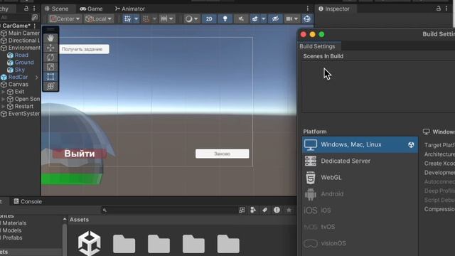The height and width of the screenshot is (256, 455).
Task: Toggle hidden objects visibility eye icon
Action: pos(275,19)
